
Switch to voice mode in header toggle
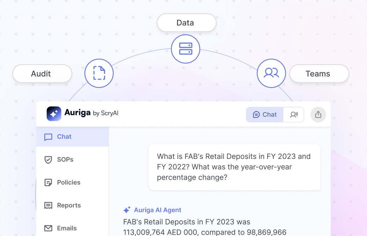[294, 115]
